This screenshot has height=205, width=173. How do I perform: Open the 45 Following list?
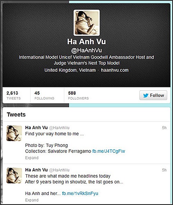44,95
